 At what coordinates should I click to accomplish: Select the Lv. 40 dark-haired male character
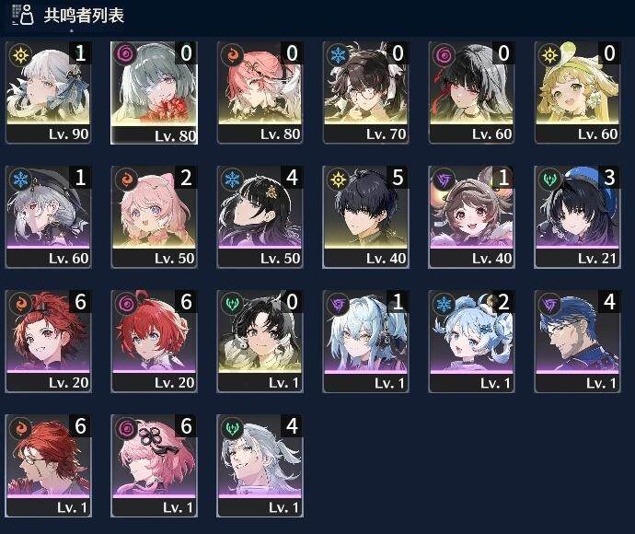[x=365, y=216]
